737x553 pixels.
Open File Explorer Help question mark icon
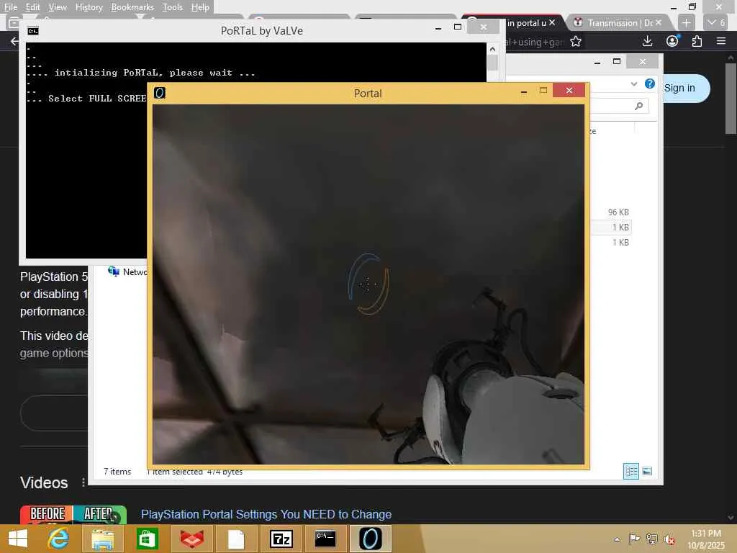click(650, 84)
